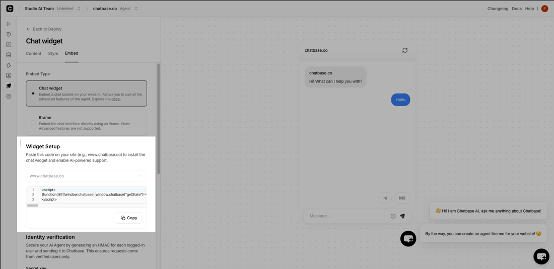Open Help in the top bar

[x=530, y=9]
